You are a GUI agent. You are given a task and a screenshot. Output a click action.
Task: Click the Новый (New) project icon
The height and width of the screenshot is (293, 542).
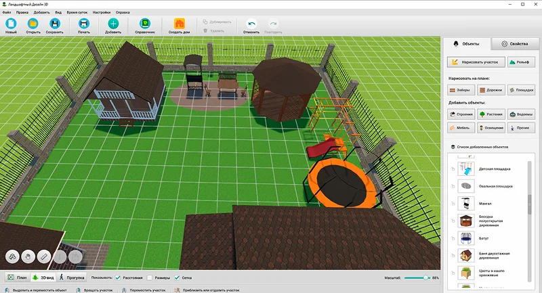[11, 24]
